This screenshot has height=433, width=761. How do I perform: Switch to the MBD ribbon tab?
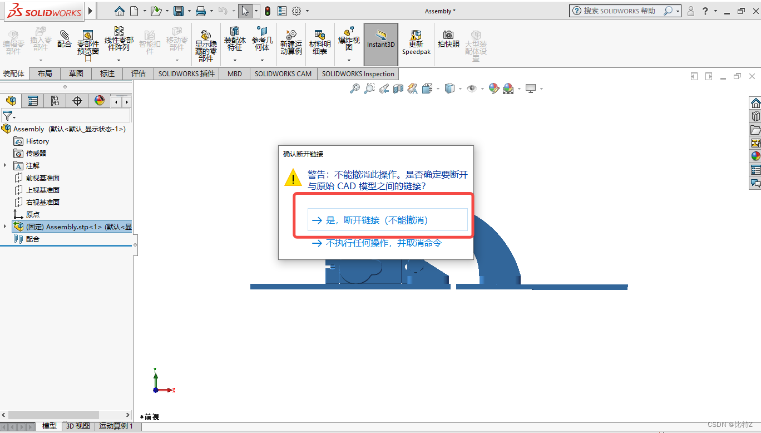235,73
